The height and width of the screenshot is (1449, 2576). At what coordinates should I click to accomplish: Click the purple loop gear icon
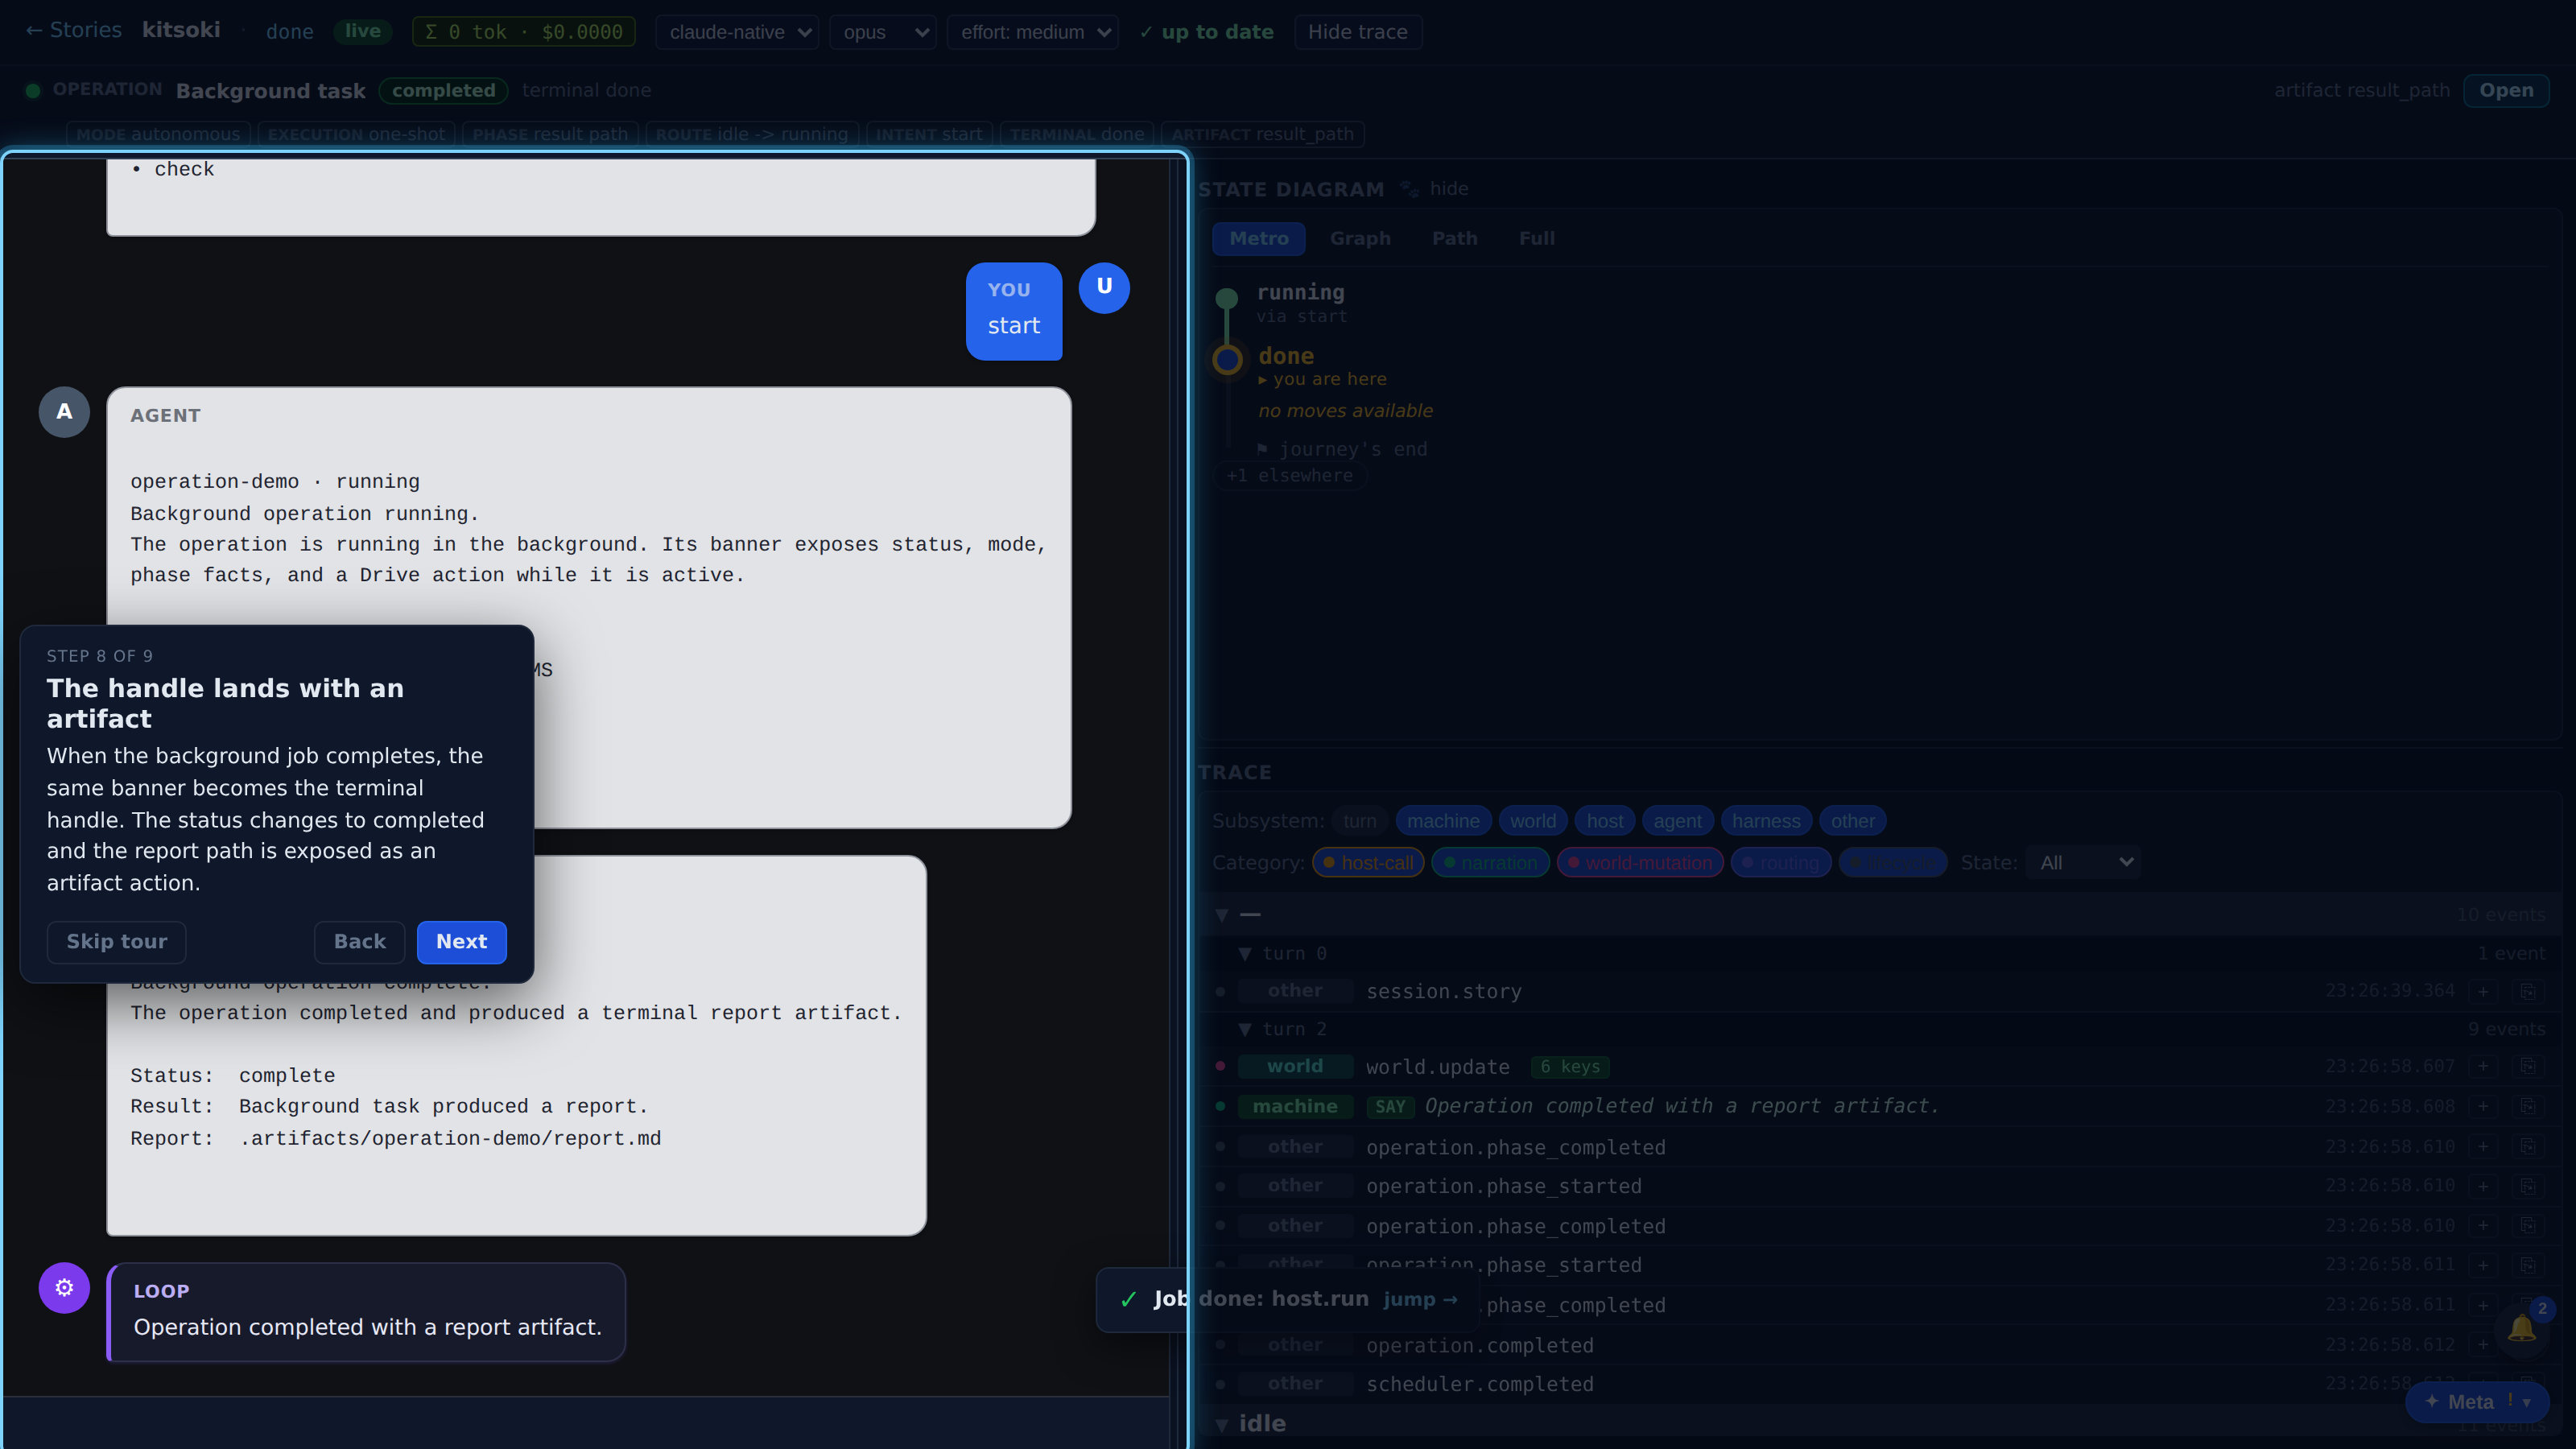tap(64, 1288)
